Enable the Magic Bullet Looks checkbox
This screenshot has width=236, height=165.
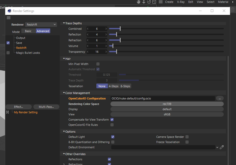(x=8, y=53)
